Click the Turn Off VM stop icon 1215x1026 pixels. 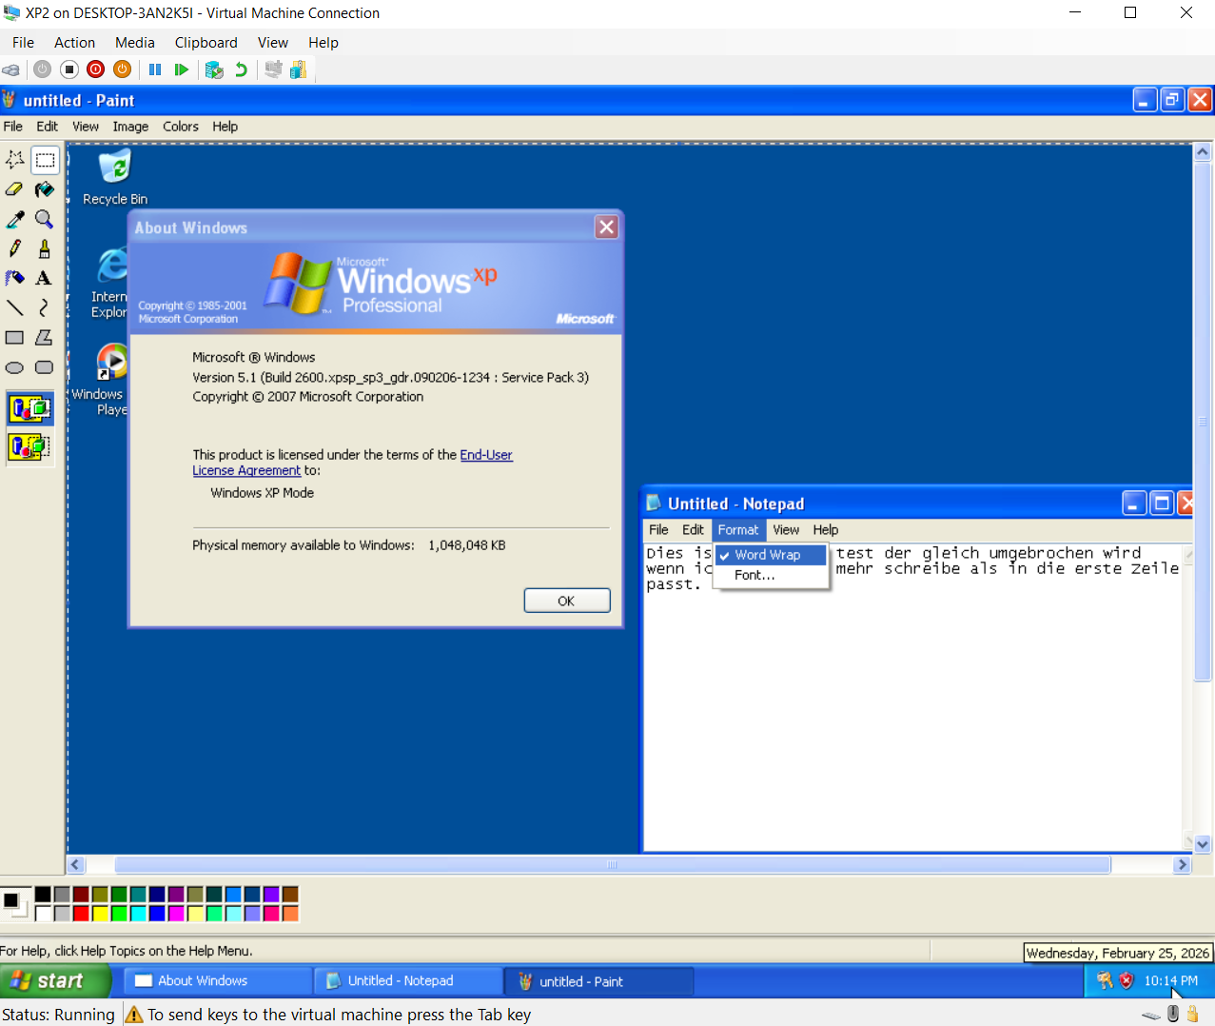pos(69,69)
